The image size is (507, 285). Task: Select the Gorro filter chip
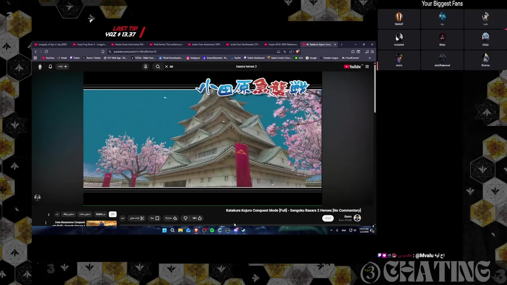101,214
